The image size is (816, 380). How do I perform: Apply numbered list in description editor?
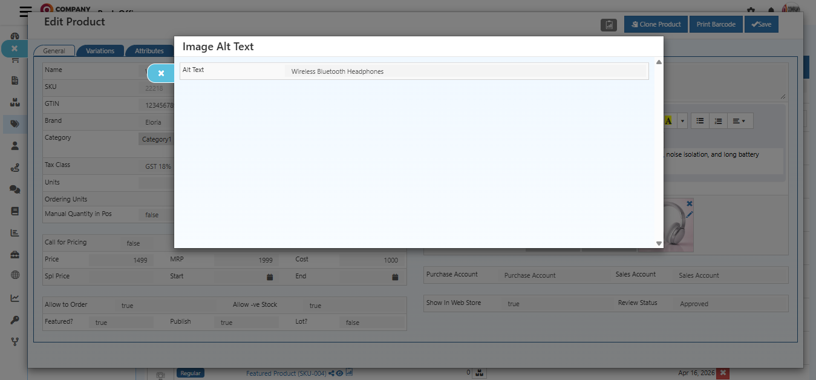tap(718, 120)
